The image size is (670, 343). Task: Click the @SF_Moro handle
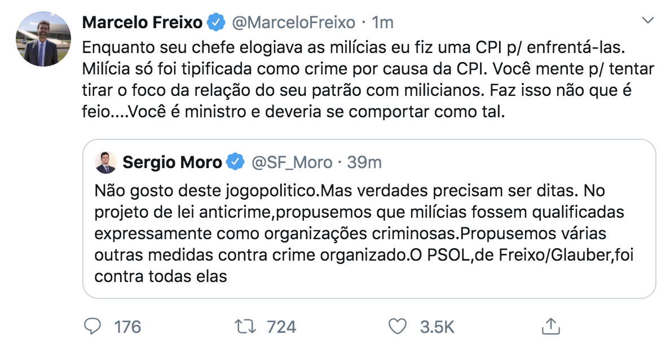[292, 162]
